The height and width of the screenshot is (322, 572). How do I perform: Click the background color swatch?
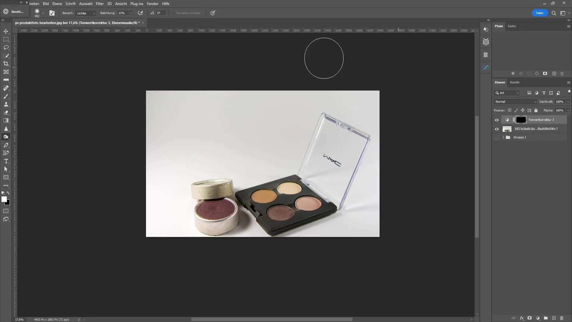(x=8, y=203)
